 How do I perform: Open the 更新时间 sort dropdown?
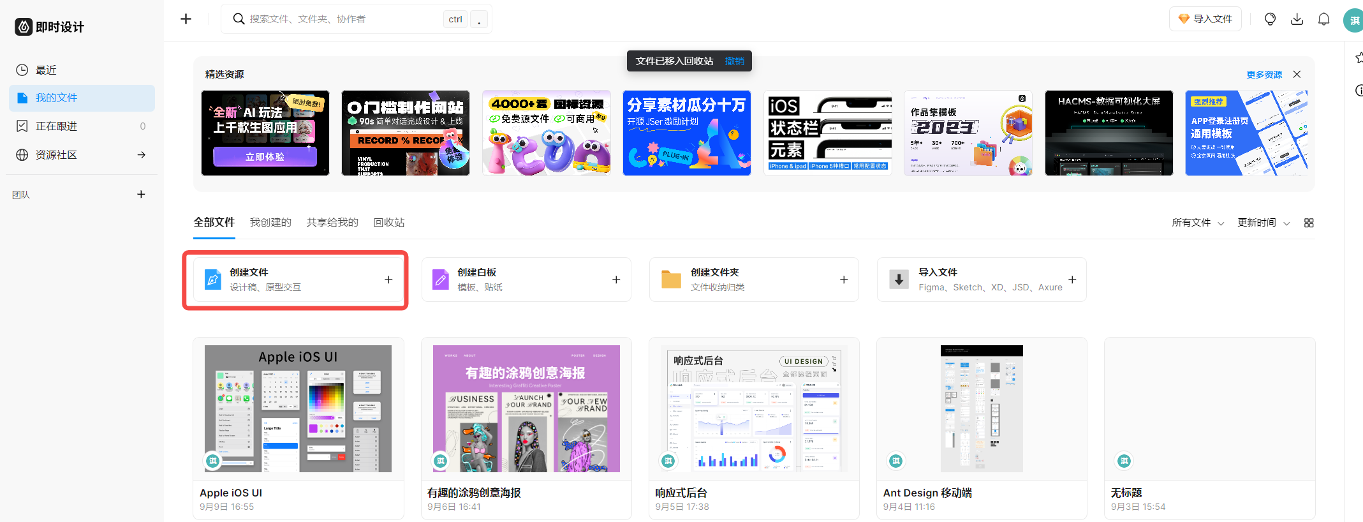point(1264,223)
